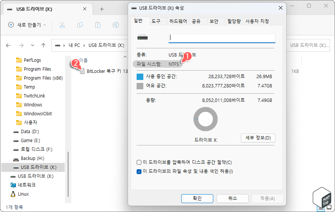Click 내 PC in the address bar
Viewport: 335px width, 212px height.
pyautogui.click(x=74, y=45)
